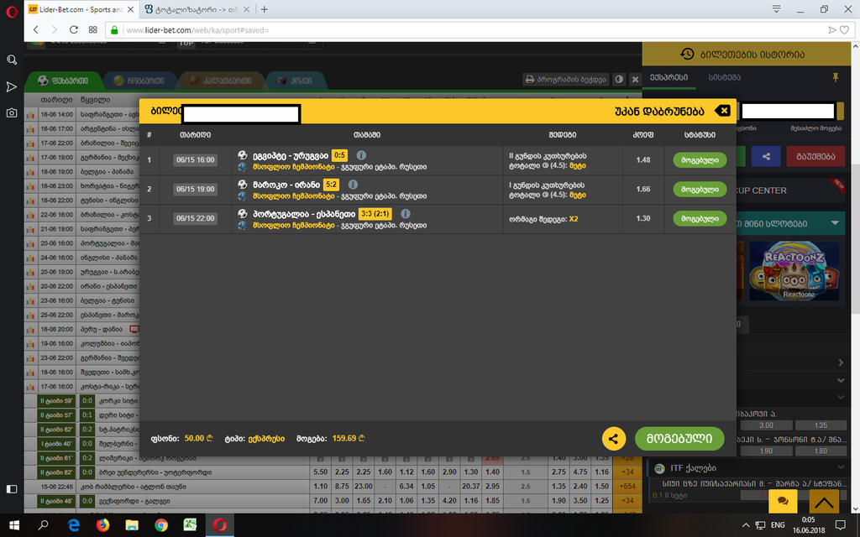The height and width of the screenshot is (537, 860).
Task: Show hidden tray icons chevron
Action: click(746, 525)
